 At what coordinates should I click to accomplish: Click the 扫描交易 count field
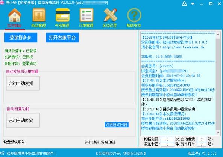pos(167,139)
